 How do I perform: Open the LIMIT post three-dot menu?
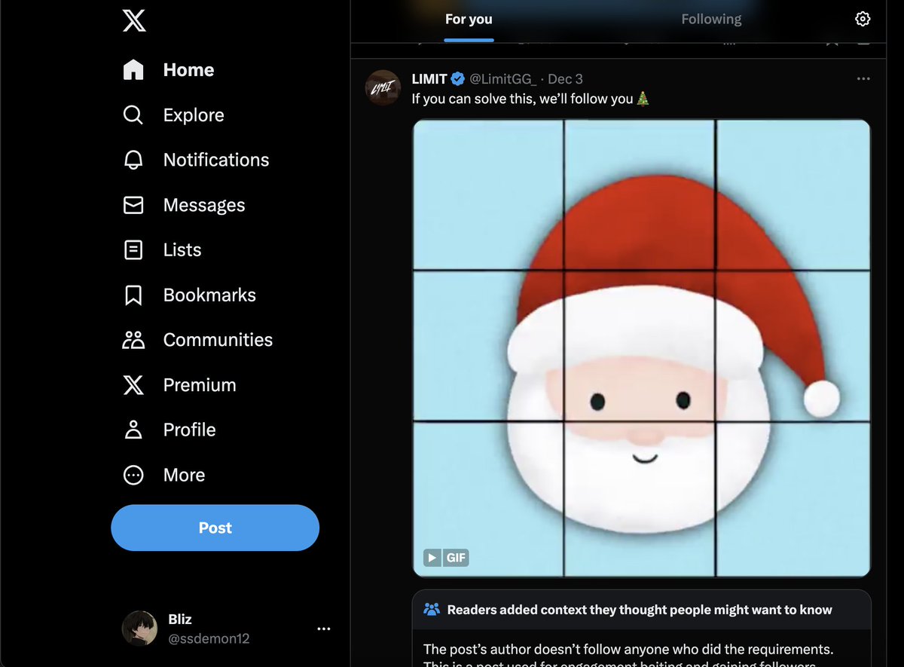pos(863,79)
